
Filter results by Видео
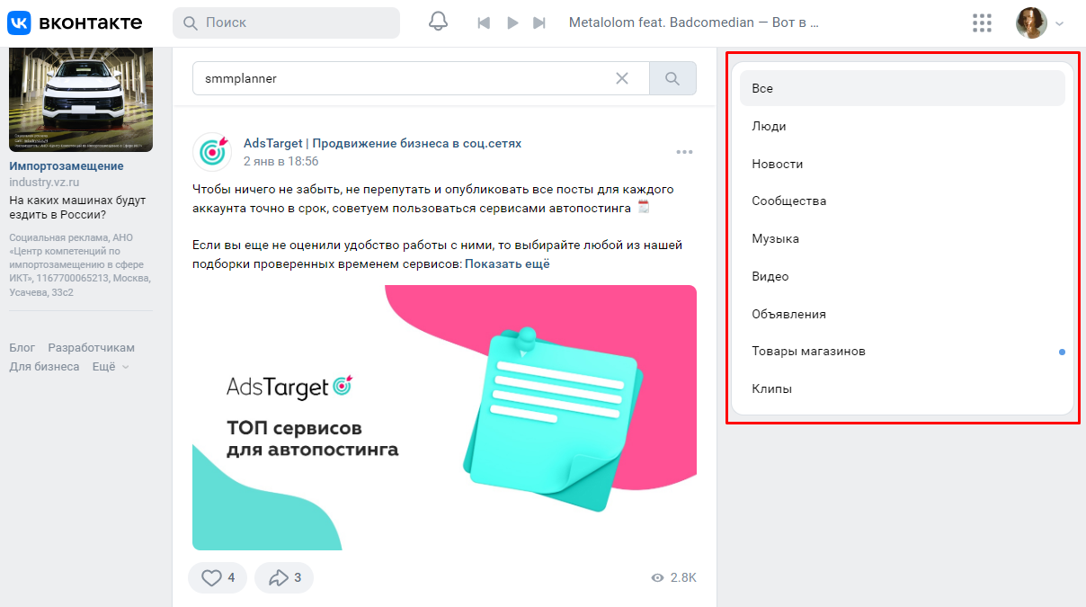pos(770,277)
